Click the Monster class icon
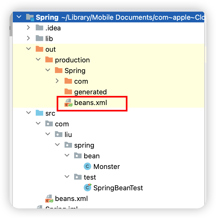 coord(87,166)
